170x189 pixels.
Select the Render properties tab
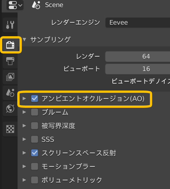(10, 45)
